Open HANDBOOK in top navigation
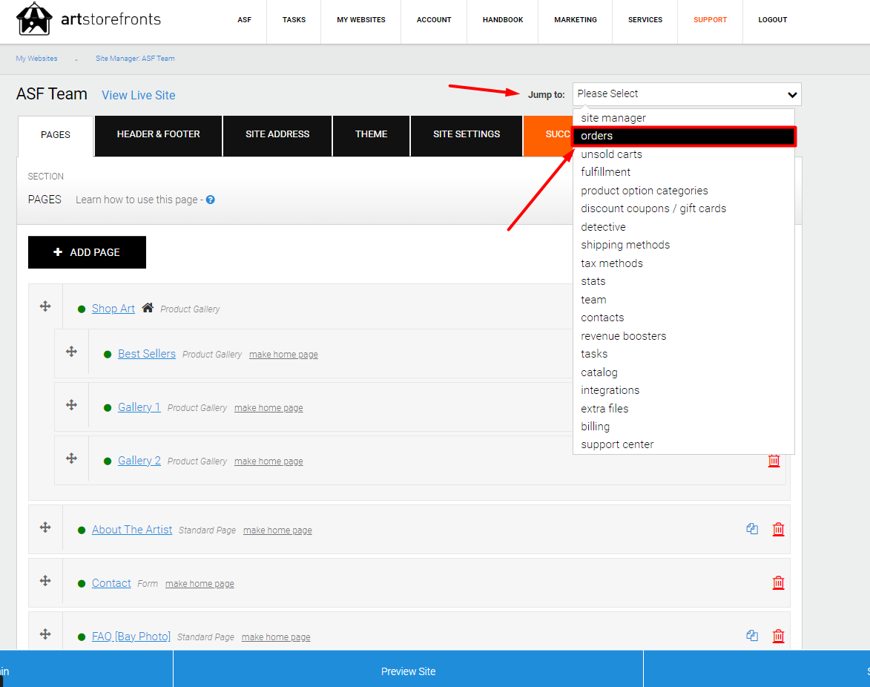 [x=503, y=20]
